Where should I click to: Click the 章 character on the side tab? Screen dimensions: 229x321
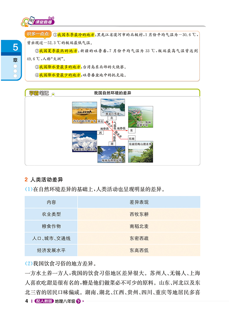(x=15, y=60)
